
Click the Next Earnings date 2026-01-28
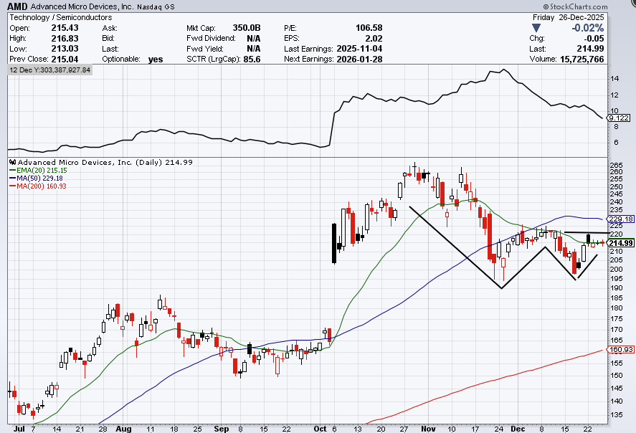[x=359, y=59]
